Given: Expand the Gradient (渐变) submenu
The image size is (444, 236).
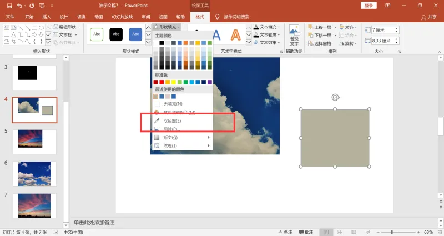Looking at the screenshot, I should (183, 137).
